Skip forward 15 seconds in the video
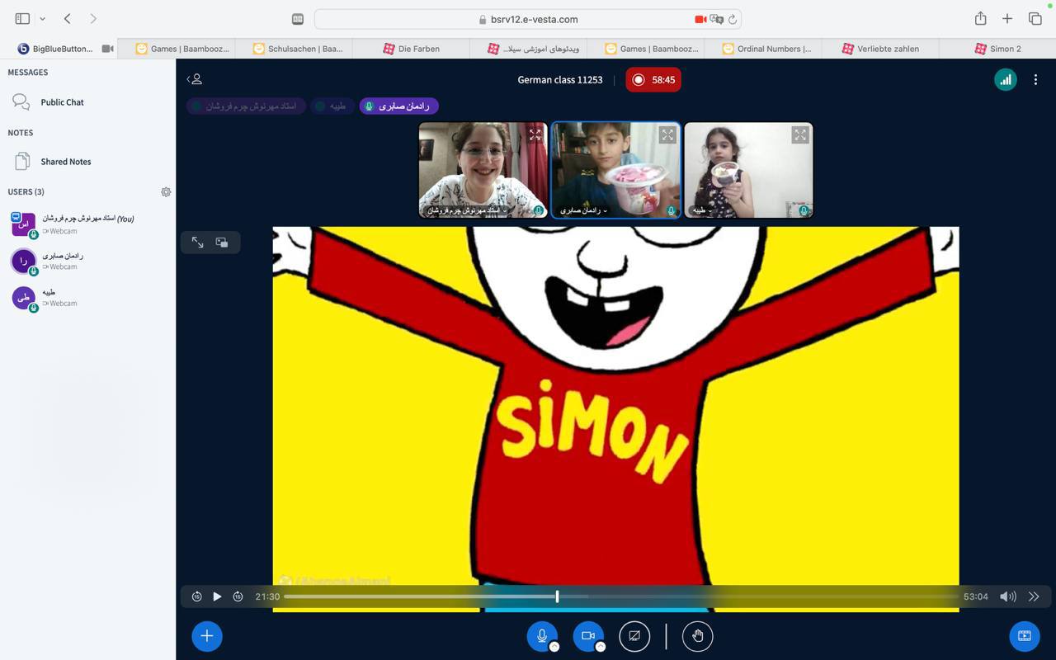This screenshot has height=660, width=1056. (238, 596)
